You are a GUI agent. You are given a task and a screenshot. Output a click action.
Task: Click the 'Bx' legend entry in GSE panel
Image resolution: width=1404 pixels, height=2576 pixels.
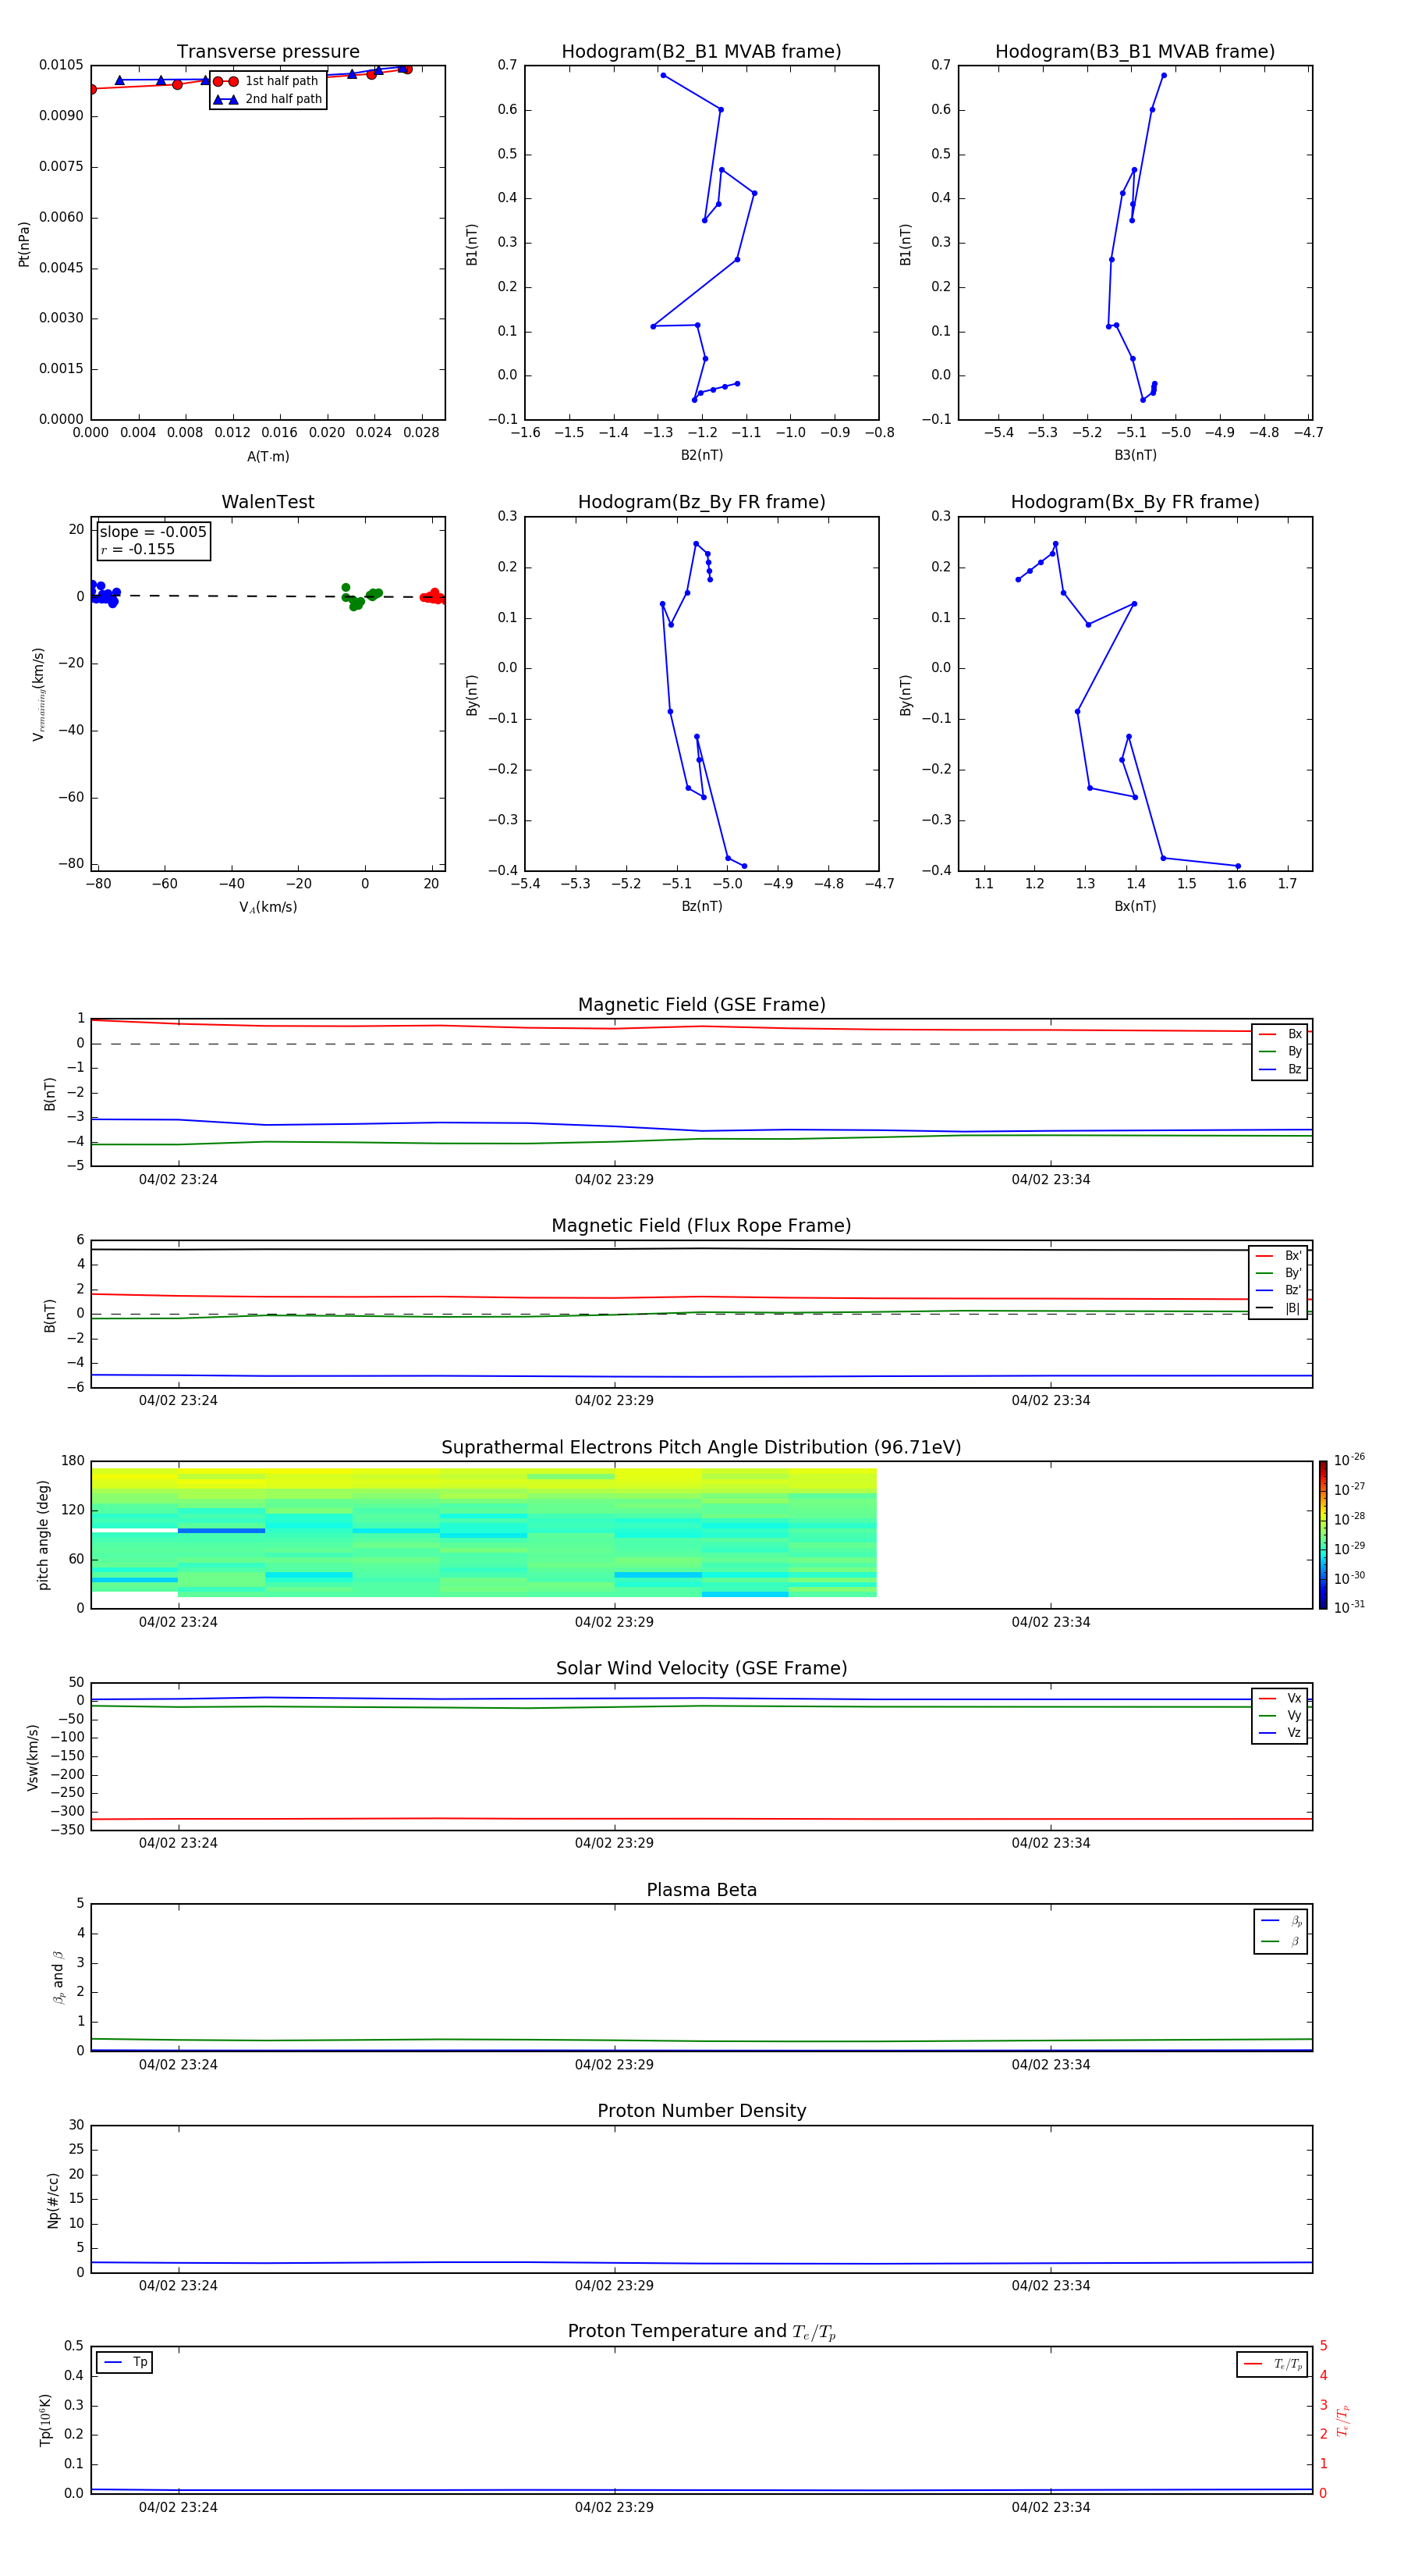click(1280, 1034)
